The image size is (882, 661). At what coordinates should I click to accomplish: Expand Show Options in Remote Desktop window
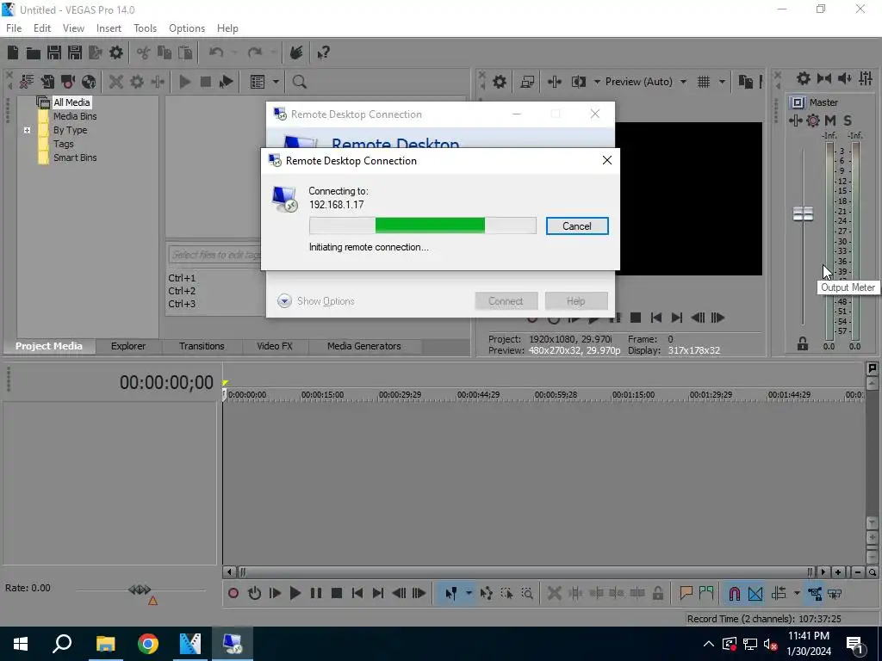coord(315,301)
